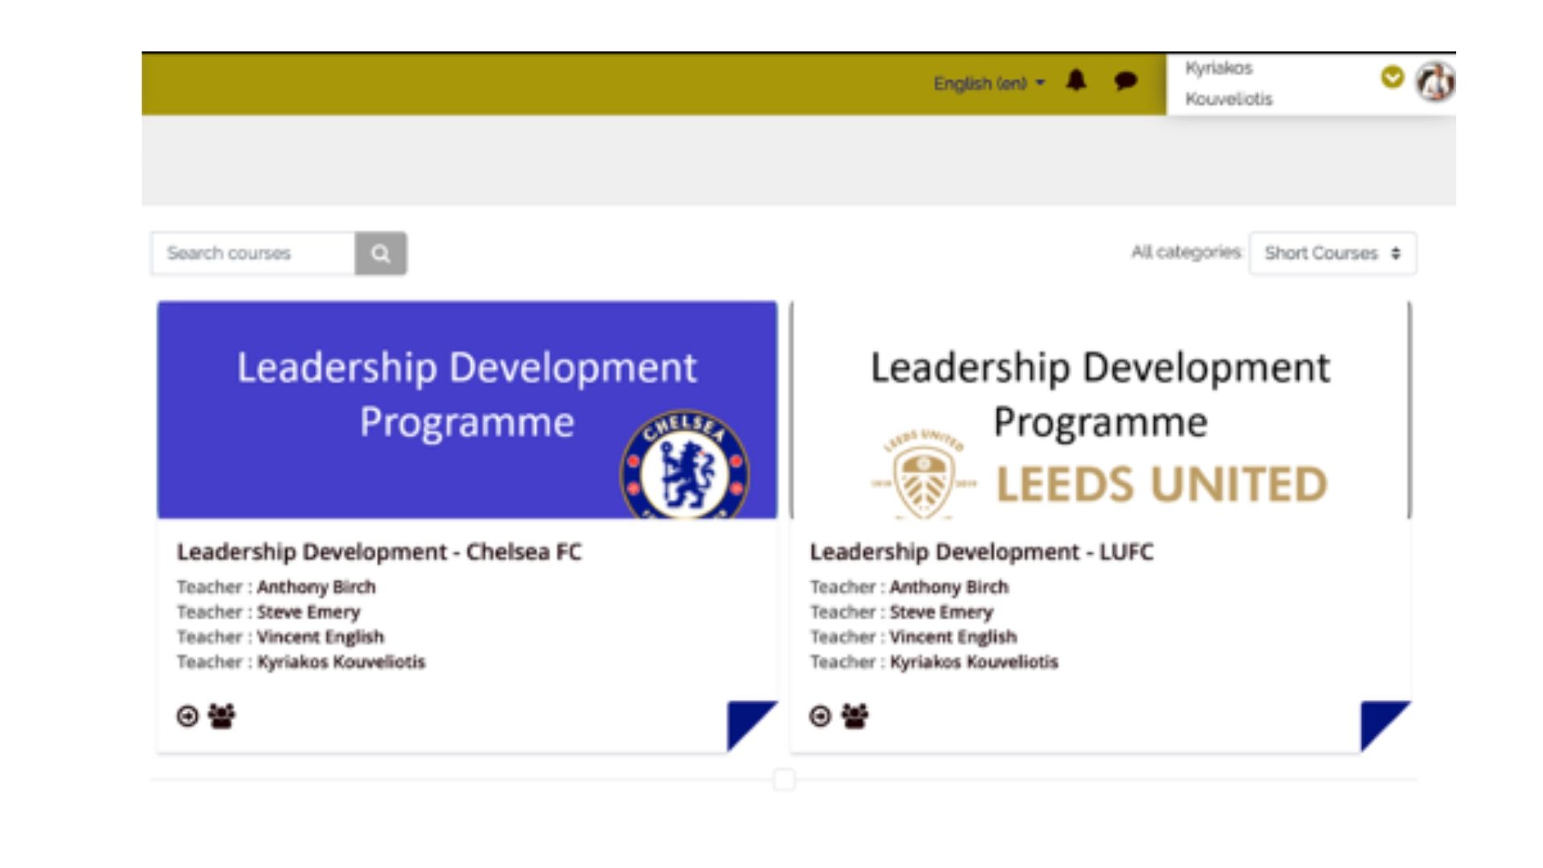Click the LUFC course arrow icon
1543x868 pixels.
tap(820, 716)
